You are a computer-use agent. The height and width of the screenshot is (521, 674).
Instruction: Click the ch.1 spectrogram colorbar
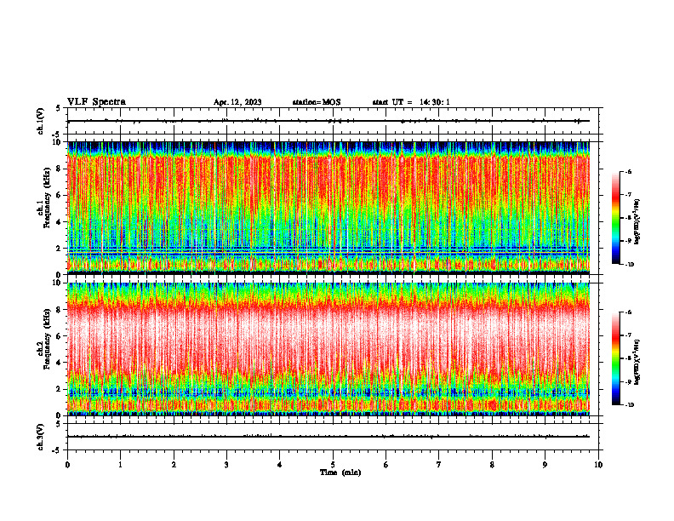[615, 218]
